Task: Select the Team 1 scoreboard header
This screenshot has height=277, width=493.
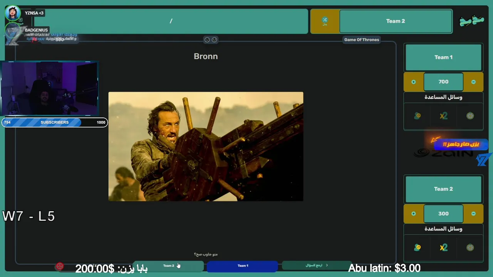Action: tap(443, 57)
